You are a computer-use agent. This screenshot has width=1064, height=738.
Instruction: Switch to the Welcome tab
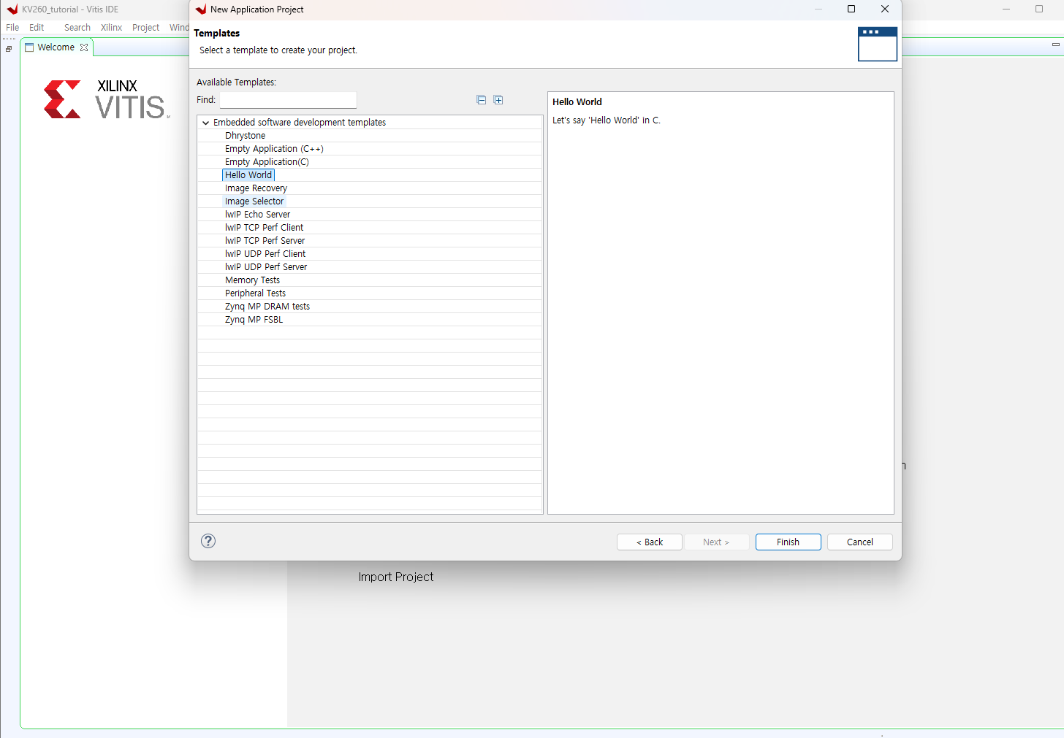[x=56, y=47]
